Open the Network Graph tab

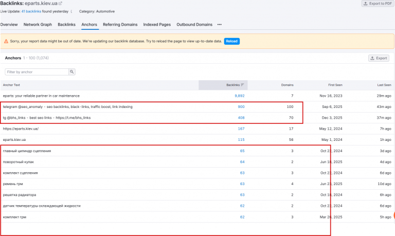(x=38, y=25)
